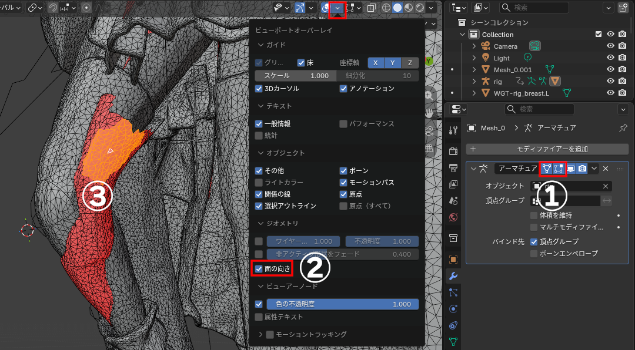
Task: Toggle armature modifier on cage display
Action: [x=547, y=169]
